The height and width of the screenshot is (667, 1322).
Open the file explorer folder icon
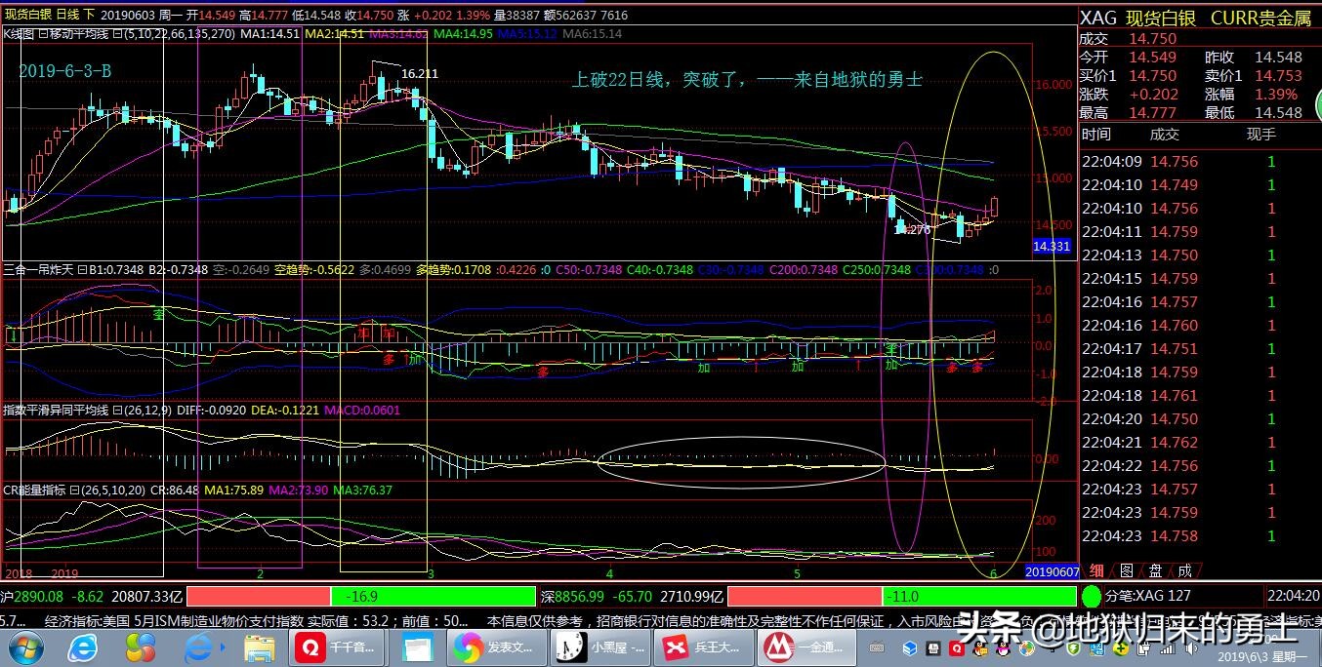pos(259,647)
